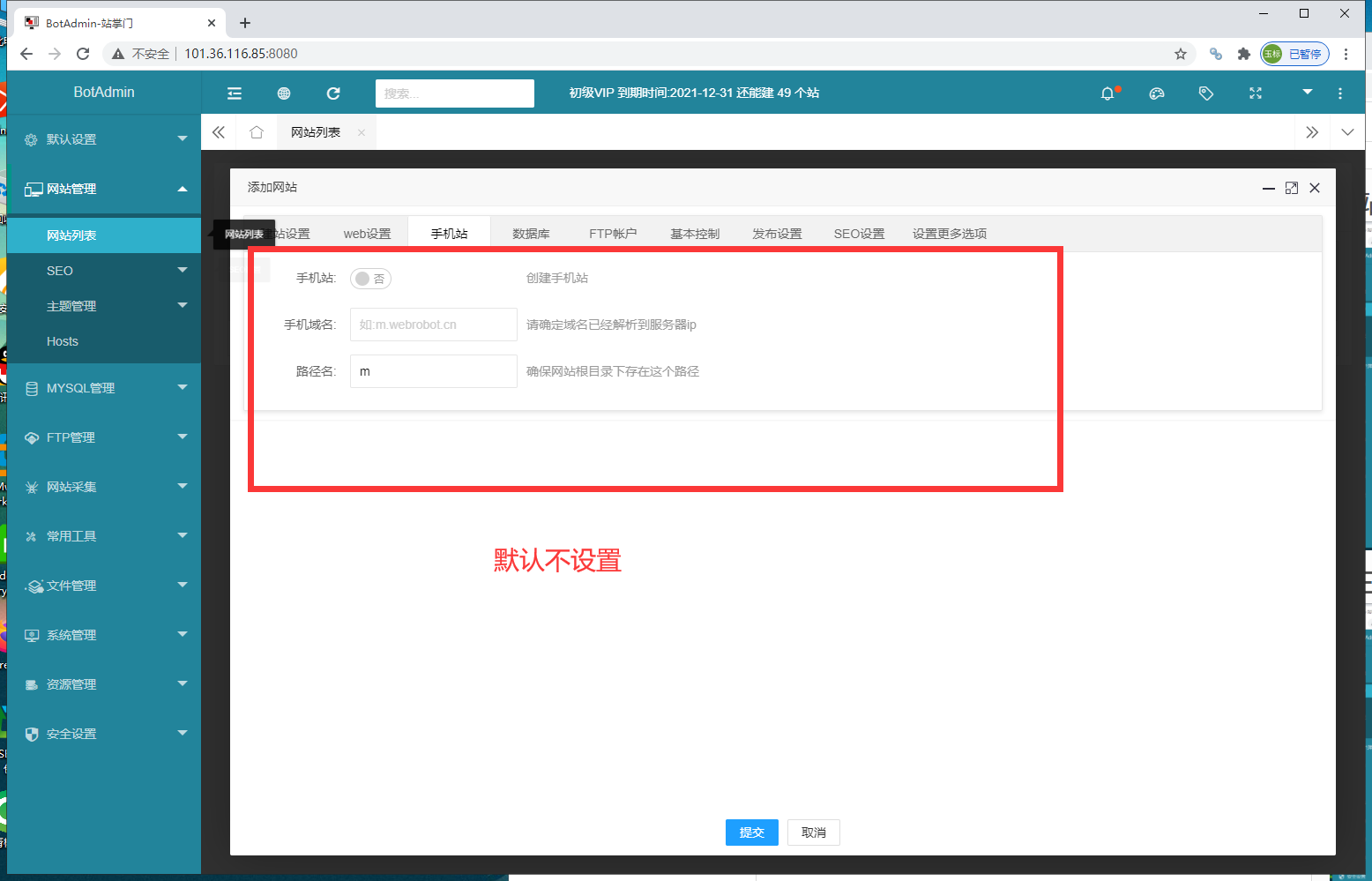Open browser extensions puzzle icon
The height and width of the screenshot is (881, 1372).
point(1244,54)
